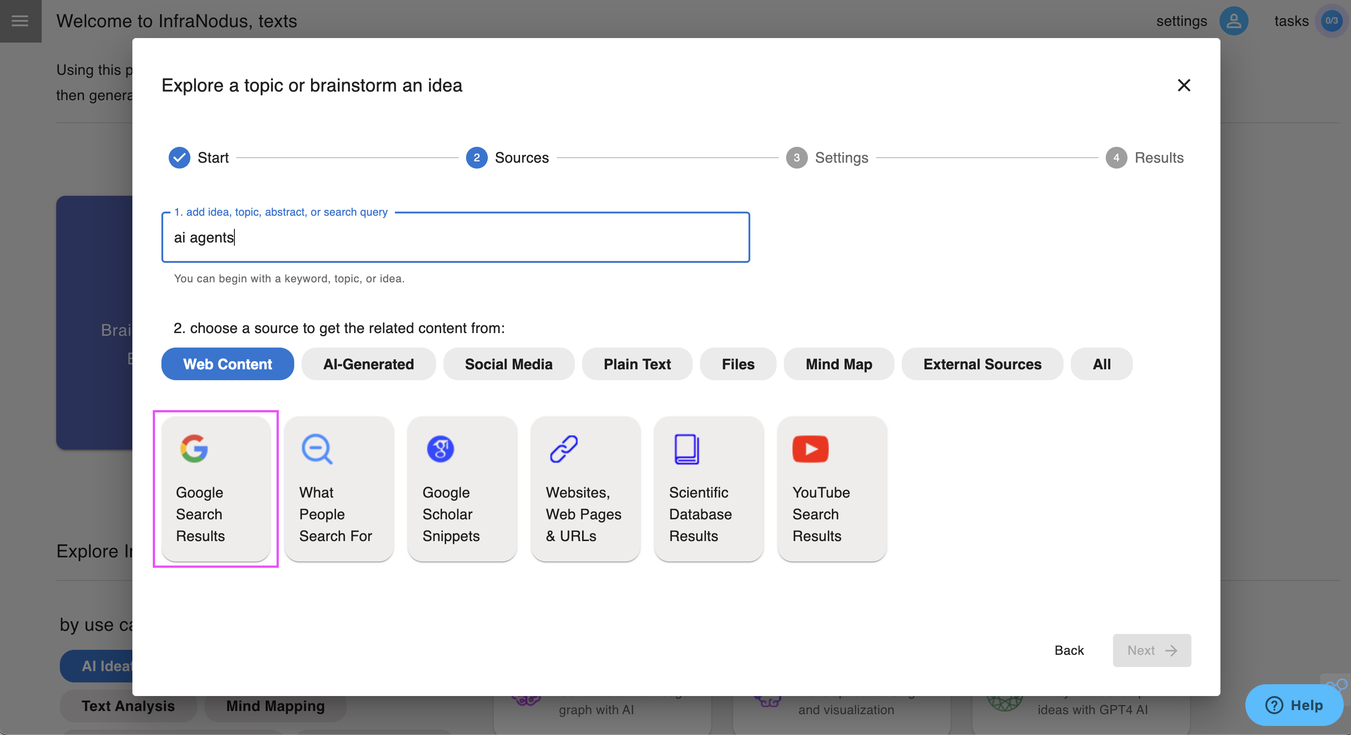This screenshot has height=735, width=1351.
Task: Select the Google Search Results source card
Action: (x=215, y=488)
